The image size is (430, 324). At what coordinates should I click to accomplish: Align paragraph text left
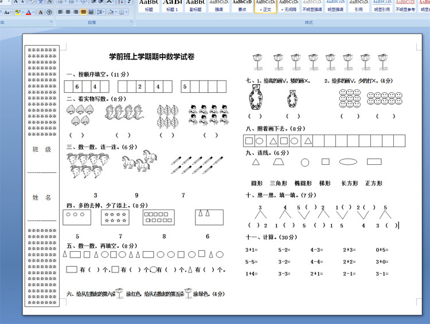(x=61, y=12)
